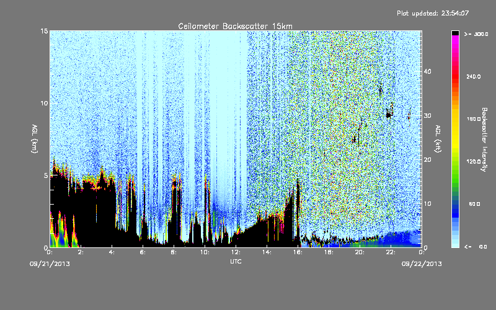Click the 8: hour tick label
The image size is (496, 310).
click(x=174, y=252)
